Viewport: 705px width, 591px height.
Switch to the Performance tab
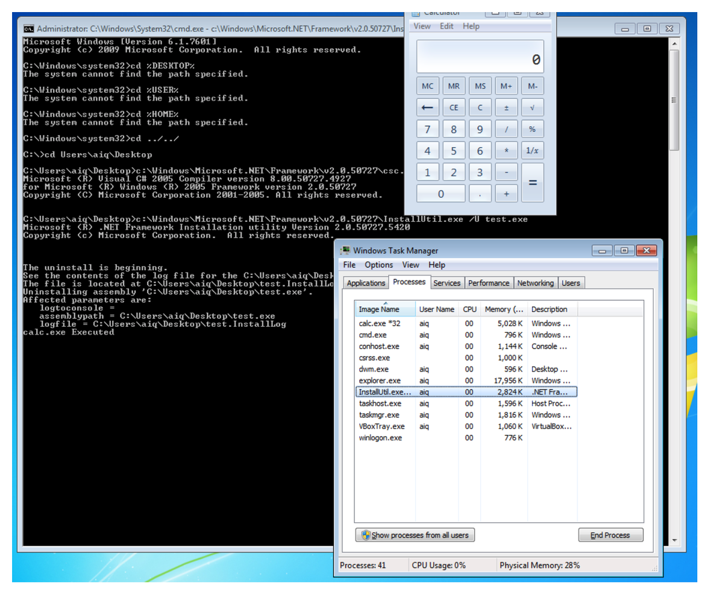click(x=488, y=283)
